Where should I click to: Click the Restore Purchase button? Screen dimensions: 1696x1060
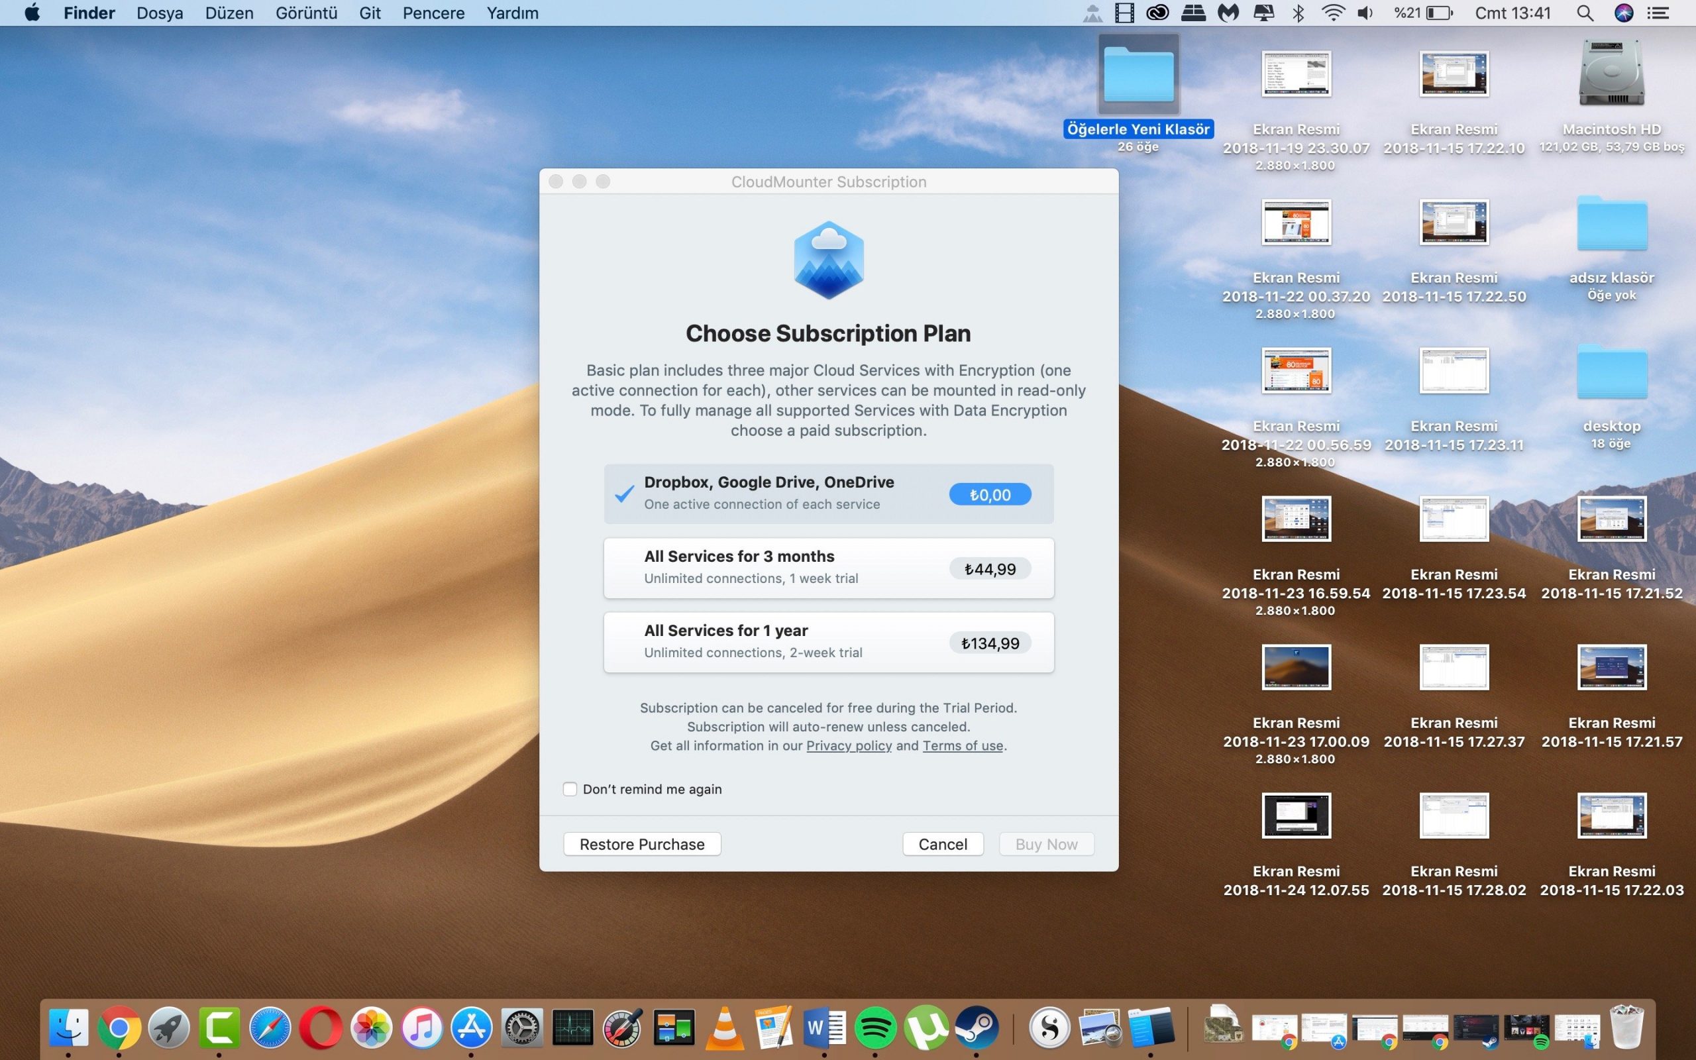point(642,844)
